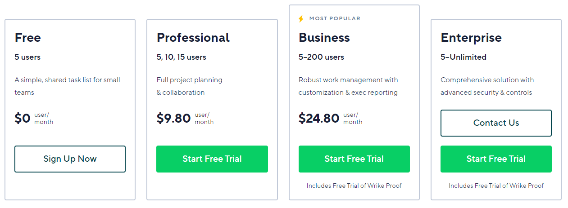Click Sign Up Now in Free plan
Viewport: 568px width, 208px height.
tap(70, 159)
